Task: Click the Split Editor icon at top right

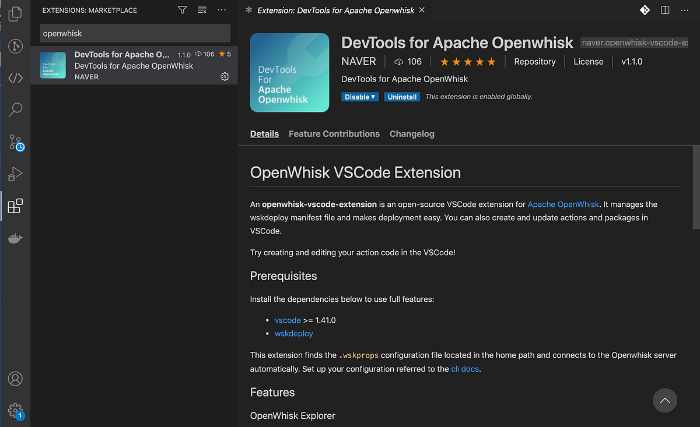Action: (666, 10)
